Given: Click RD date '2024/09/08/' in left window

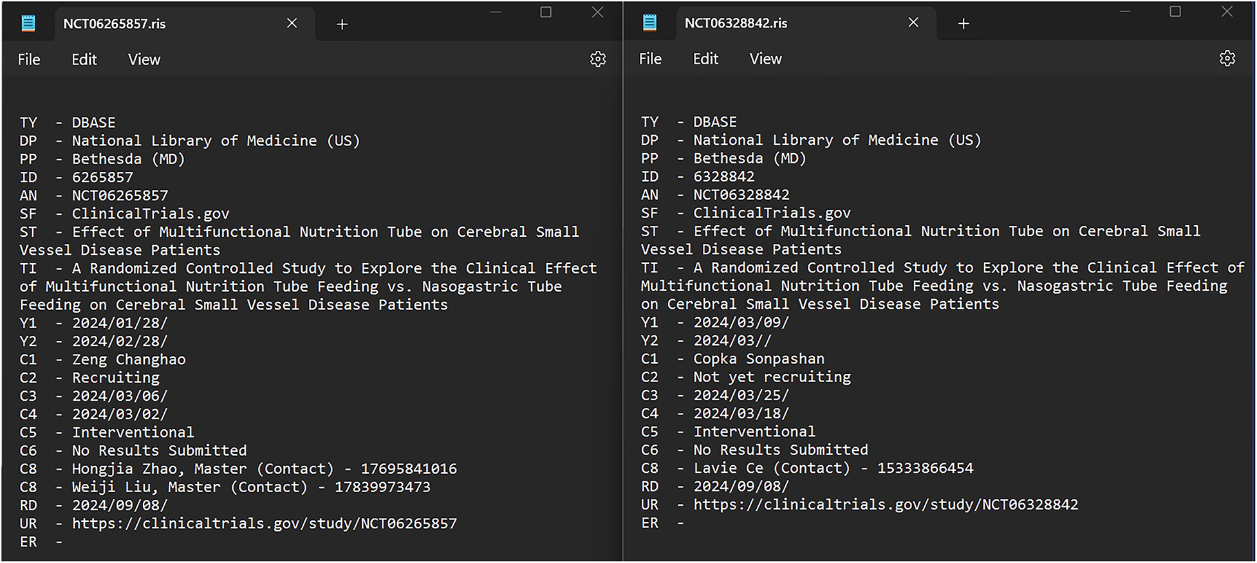Looking at the screenshot, I should coord(120,506).
